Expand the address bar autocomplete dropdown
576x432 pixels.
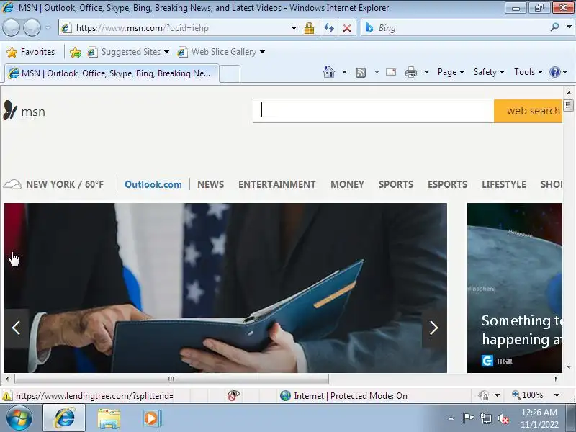[x=294, y=28]
